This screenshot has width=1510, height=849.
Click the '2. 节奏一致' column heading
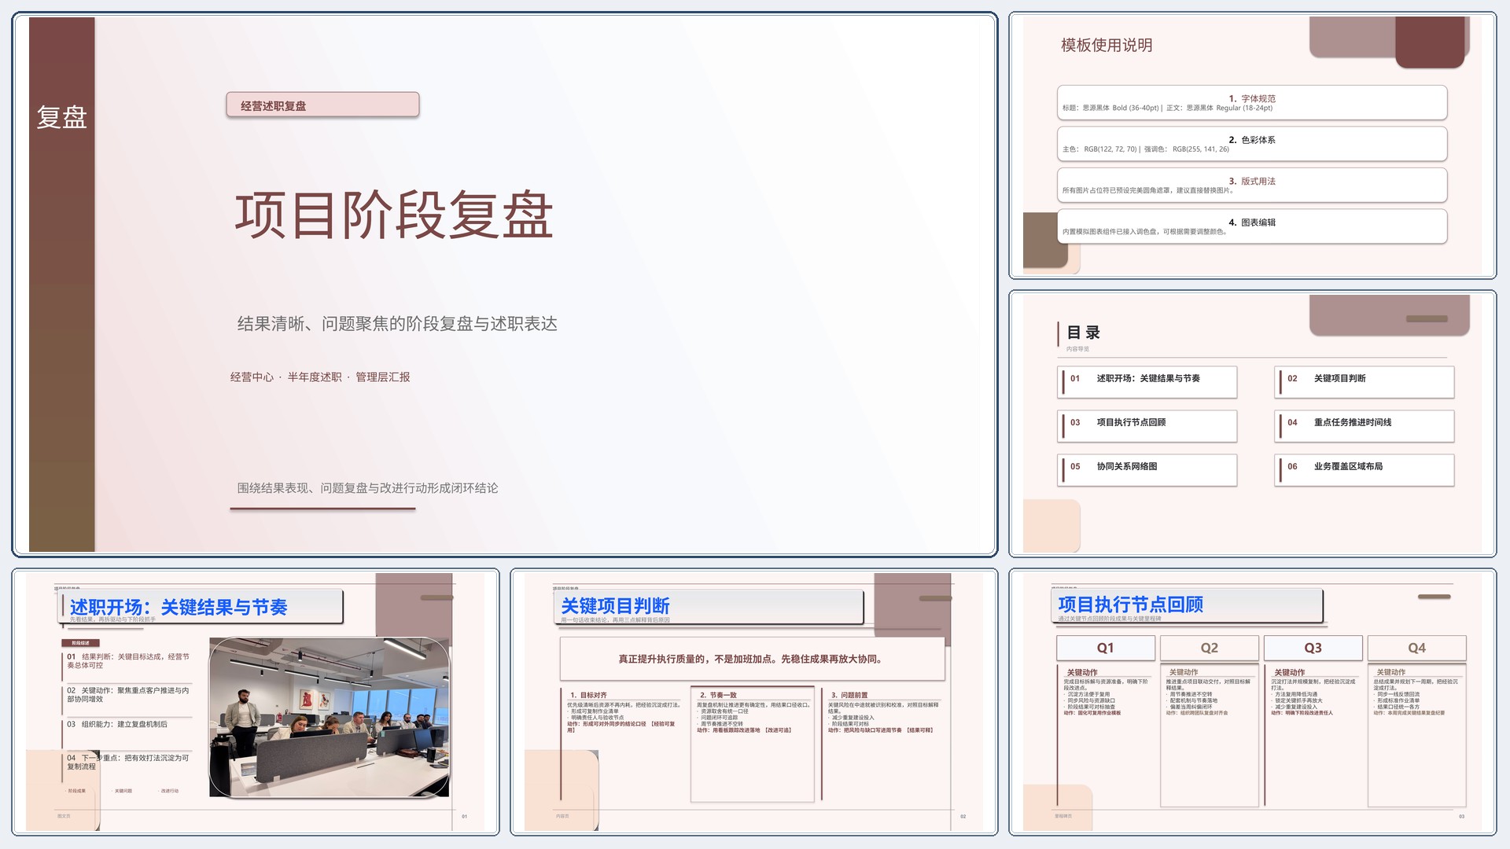(719, 695)
